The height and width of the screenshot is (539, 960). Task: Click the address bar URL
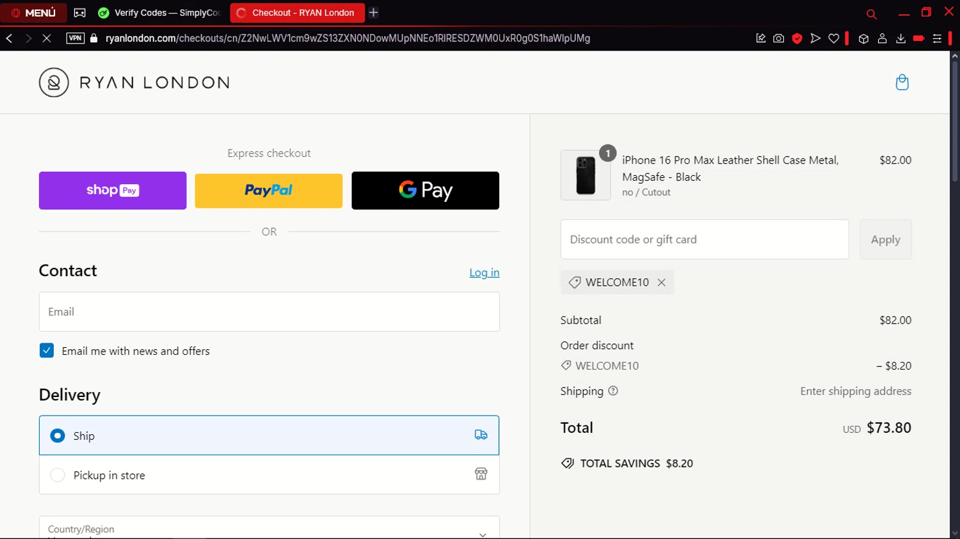click(x=348, y=38)
